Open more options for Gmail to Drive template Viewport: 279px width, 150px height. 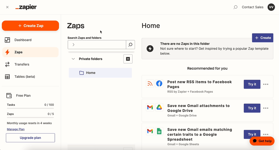coord(266,108)
